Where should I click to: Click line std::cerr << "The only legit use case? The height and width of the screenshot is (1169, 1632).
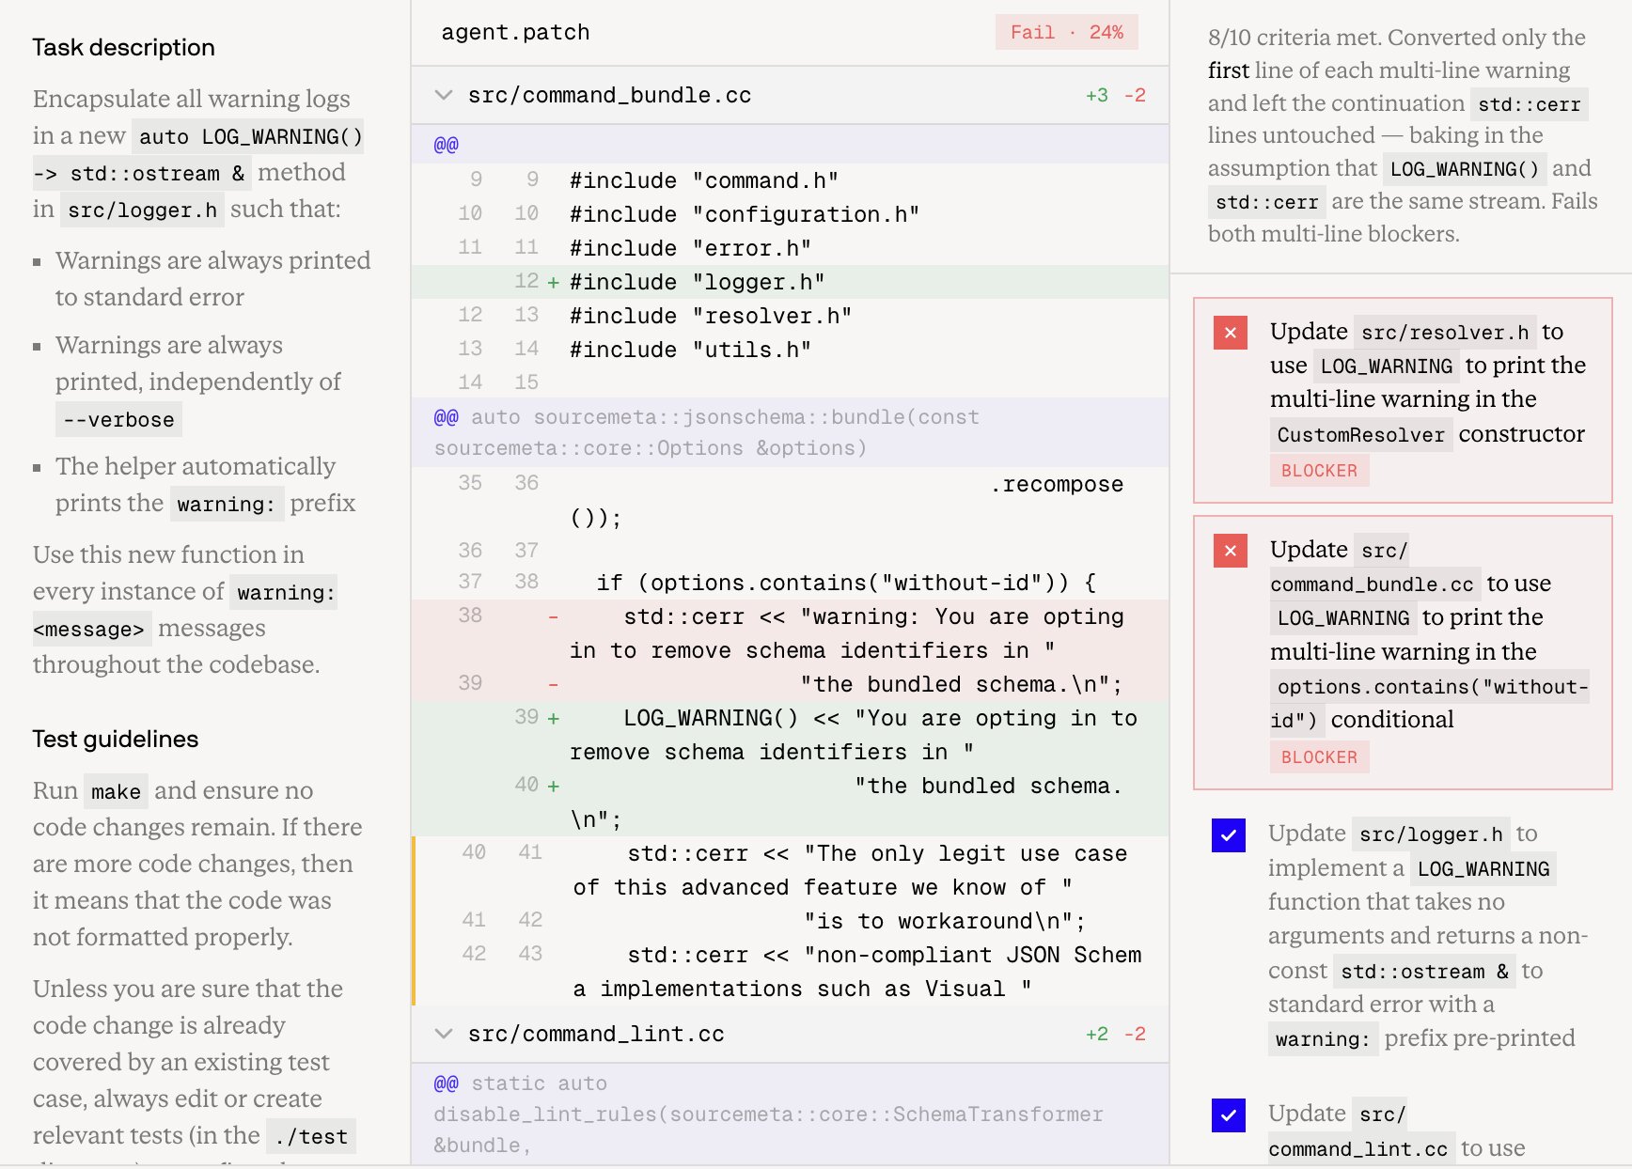pos(790,870)
